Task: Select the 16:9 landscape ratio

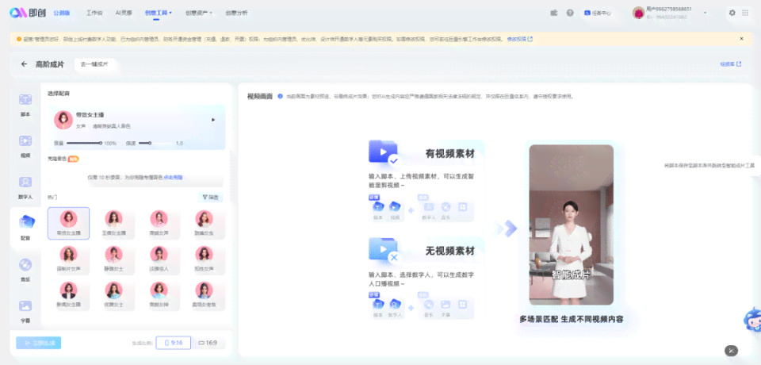Action: pos(208,343)
